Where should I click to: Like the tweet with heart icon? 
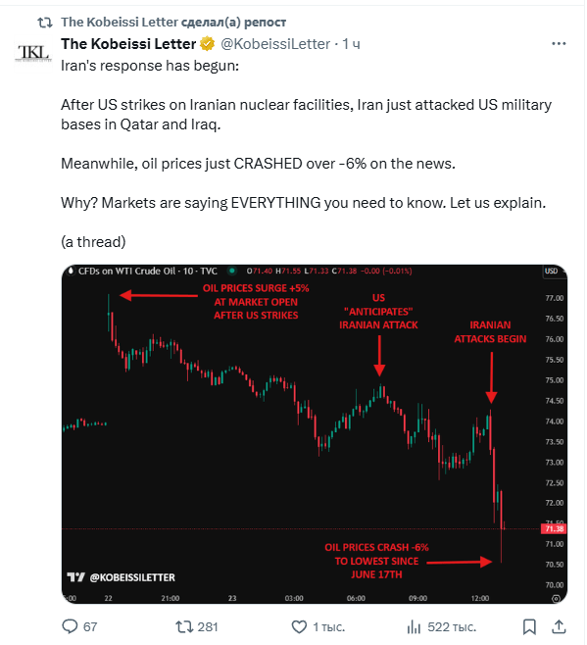click(x=299, y=627)
